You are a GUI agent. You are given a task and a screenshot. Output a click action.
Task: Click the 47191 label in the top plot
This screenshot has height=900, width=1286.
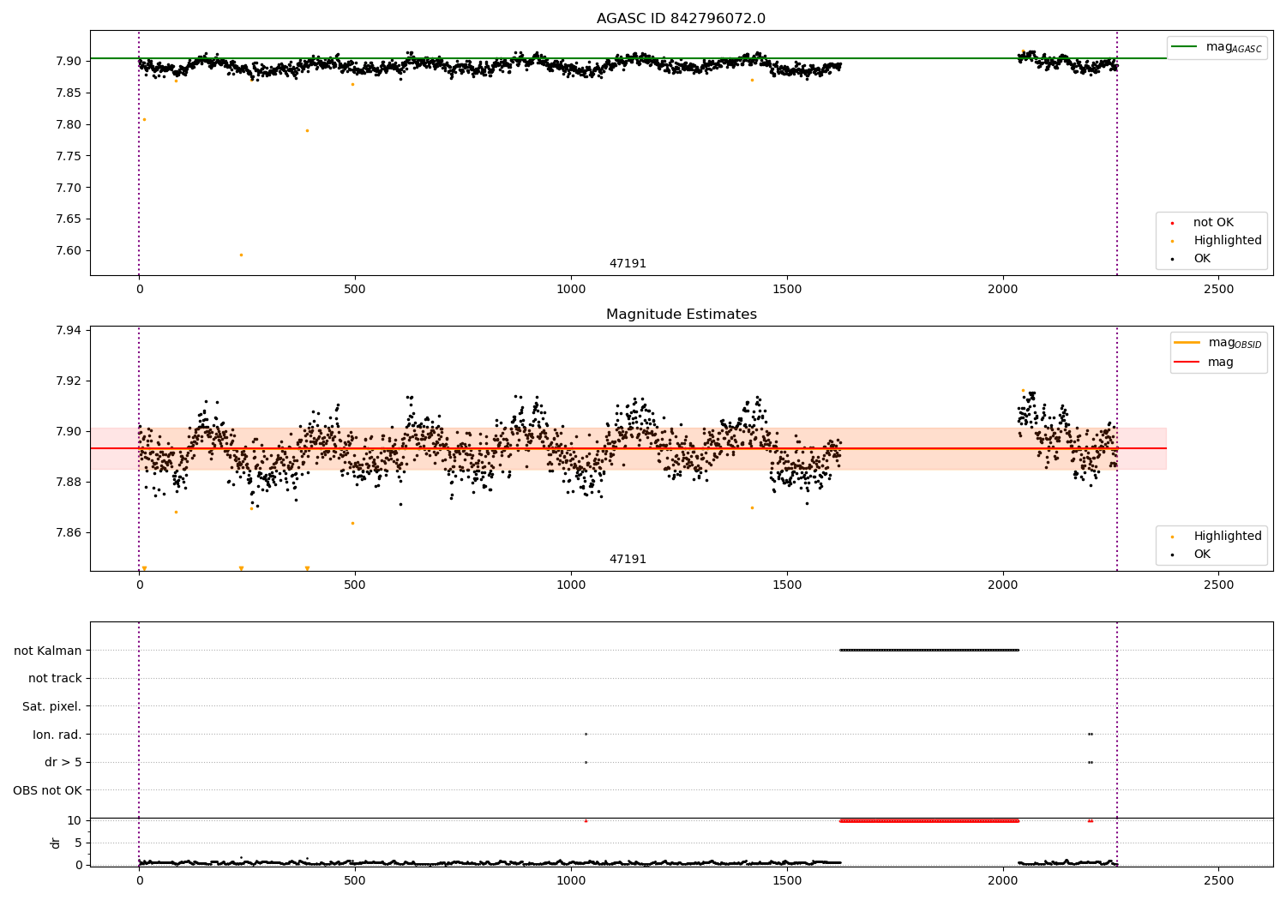click(x=628, y=264)
